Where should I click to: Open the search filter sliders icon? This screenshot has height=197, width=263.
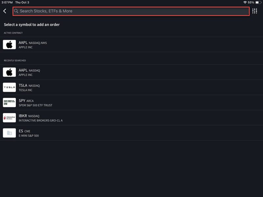(x=255, y=11)
